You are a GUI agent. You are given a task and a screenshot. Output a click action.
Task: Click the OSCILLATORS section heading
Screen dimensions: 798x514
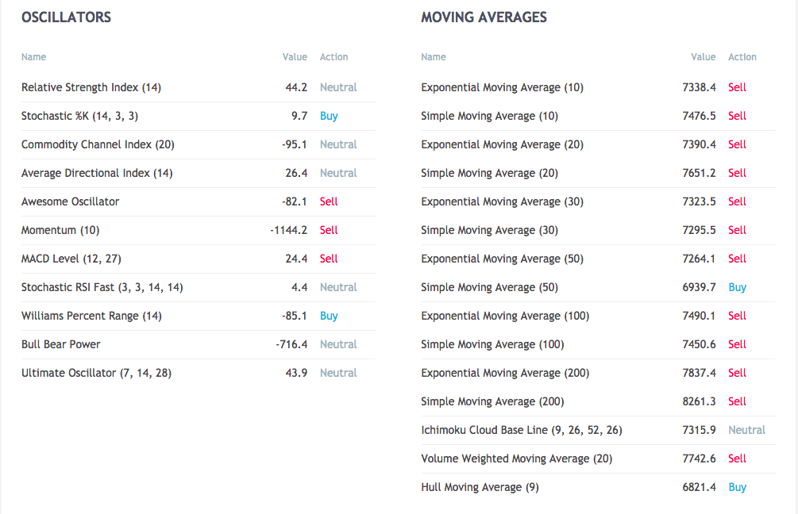(x=66, y=17)
